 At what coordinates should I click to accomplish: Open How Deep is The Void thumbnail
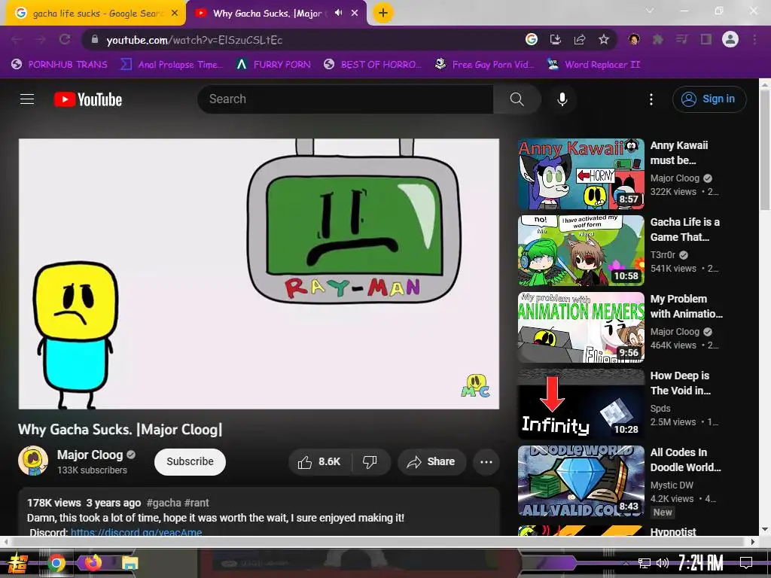[581, 404]
